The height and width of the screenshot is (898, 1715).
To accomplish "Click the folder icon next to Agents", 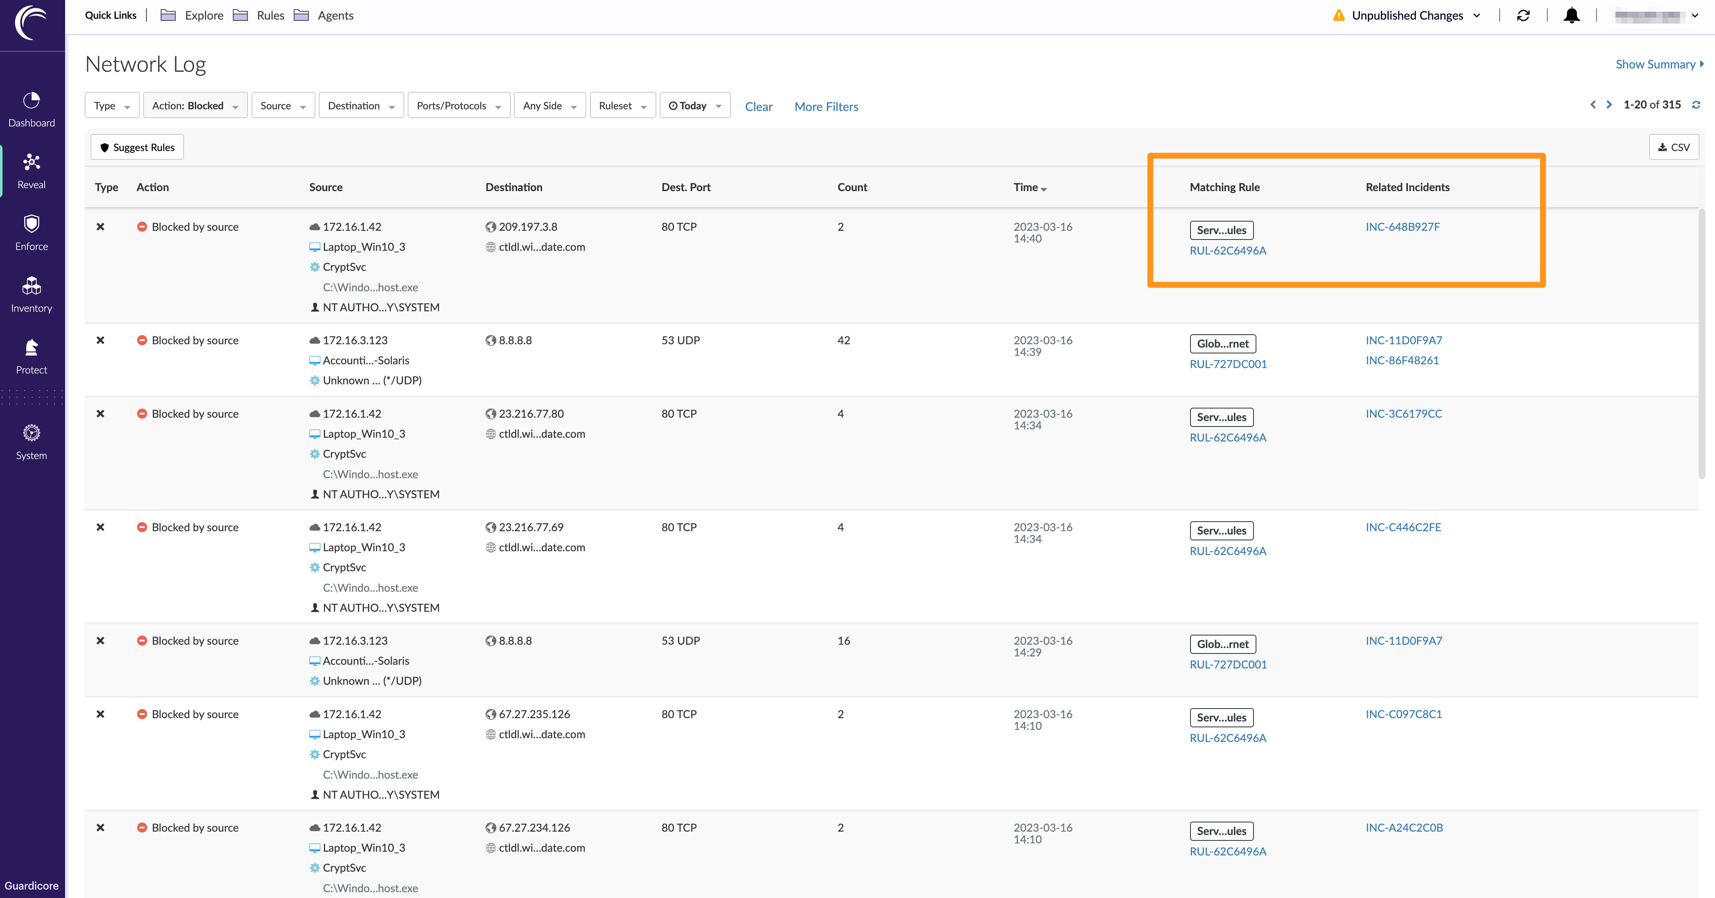I will [302, 15].
